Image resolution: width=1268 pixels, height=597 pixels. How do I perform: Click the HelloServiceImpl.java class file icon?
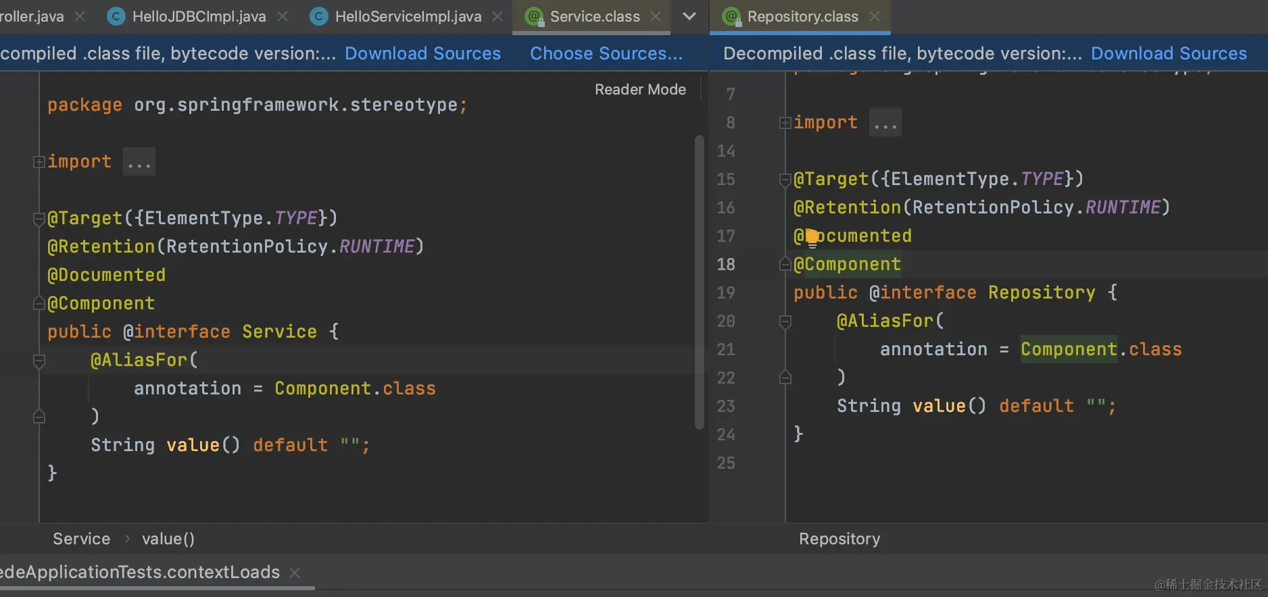tap(319, 16)
